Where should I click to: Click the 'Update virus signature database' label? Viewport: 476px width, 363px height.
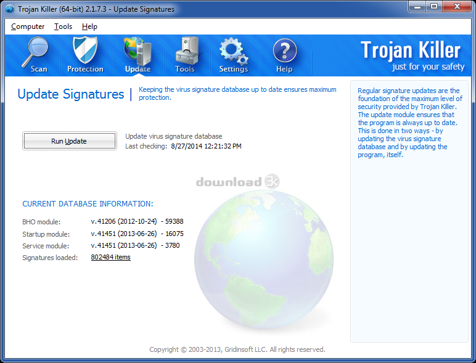(174, 136)
